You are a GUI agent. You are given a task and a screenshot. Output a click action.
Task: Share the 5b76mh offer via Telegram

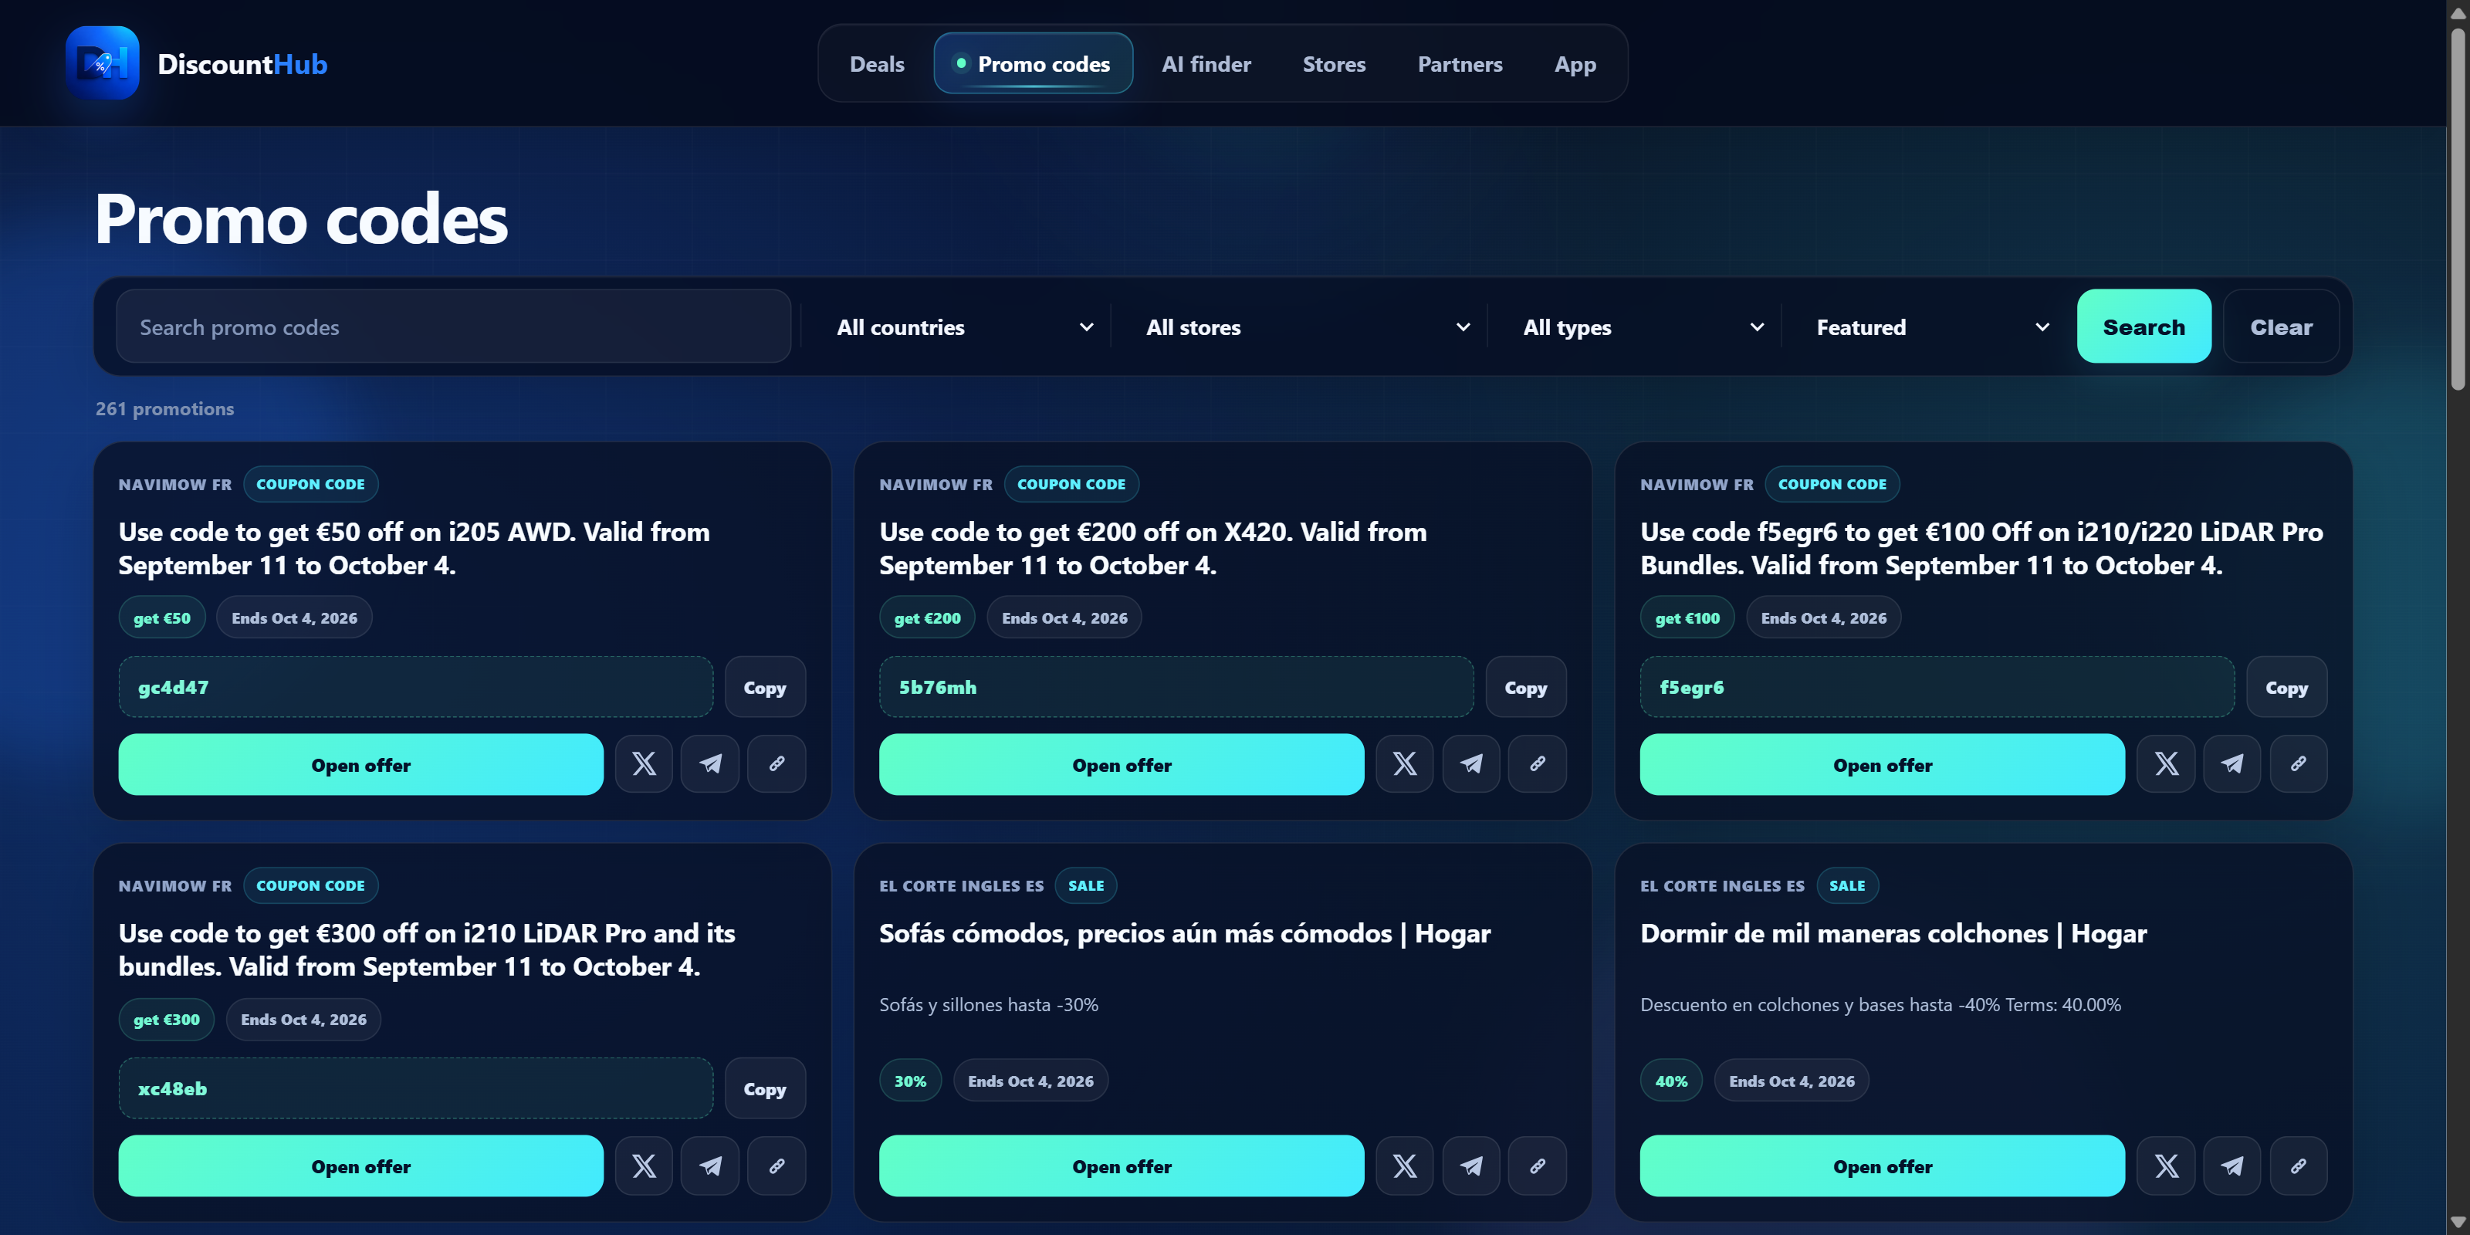coord(1471,764)
